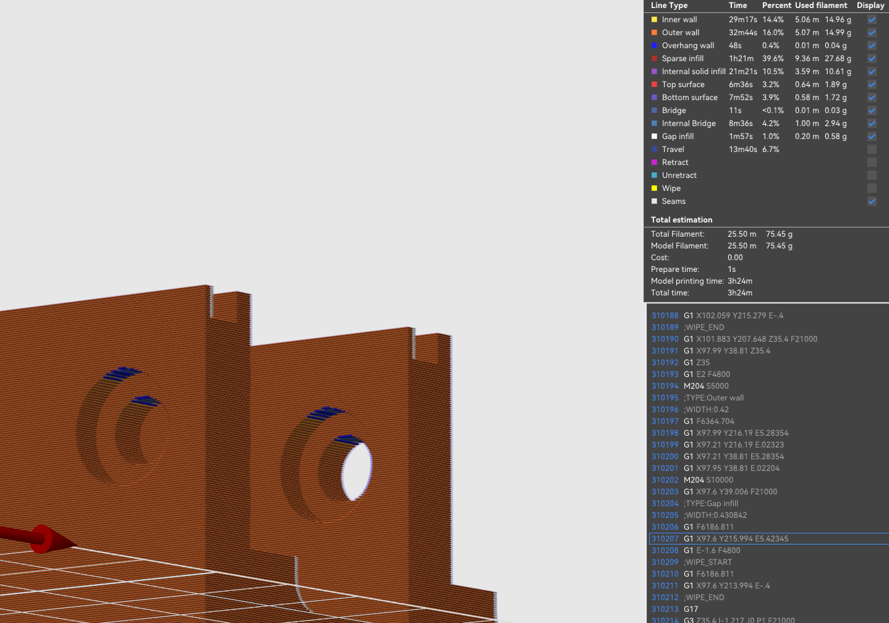The height and width of the screenshot is (623, 889).
Task: Select G-code line 310190 with F21000
Action: click(769, 339)
